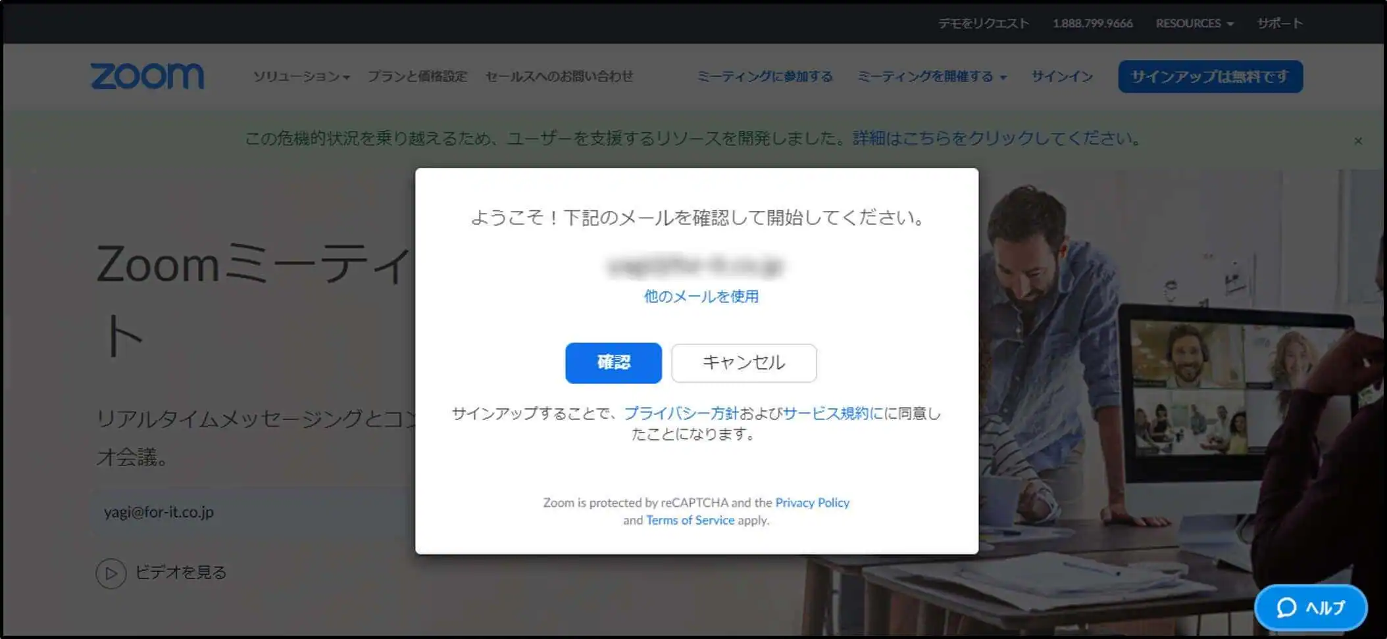
Task: Click 詳細はこちらをクリックしてください banner link
Action: 997,138
